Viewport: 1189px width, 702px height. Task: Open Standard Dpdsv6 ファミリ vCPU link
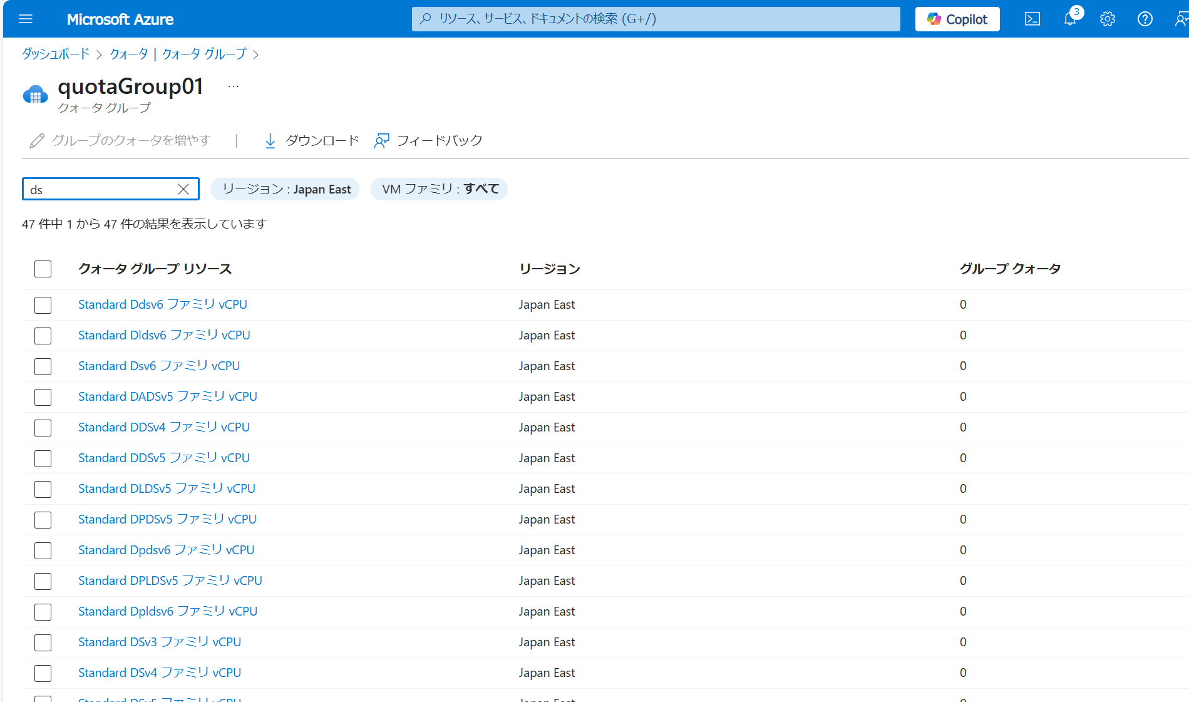[167, 550]
